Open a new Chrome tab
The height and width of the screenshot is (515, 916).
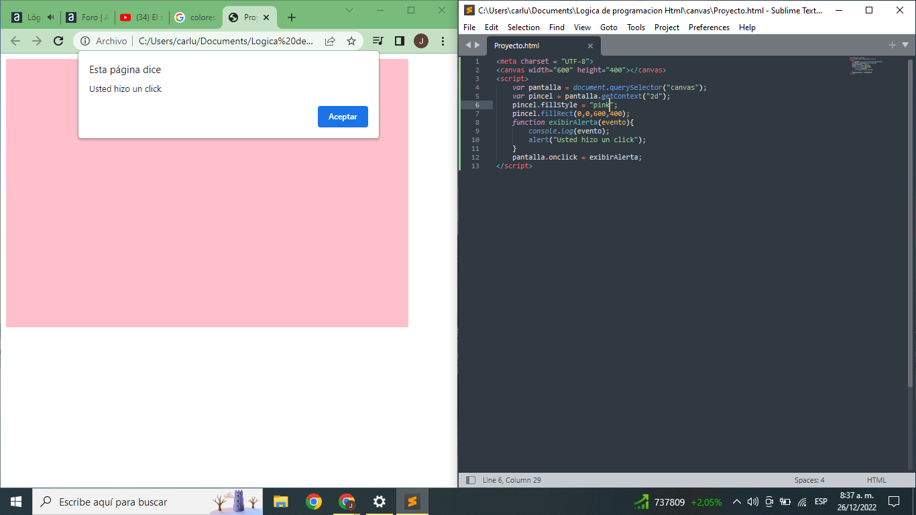coord(292,17)
